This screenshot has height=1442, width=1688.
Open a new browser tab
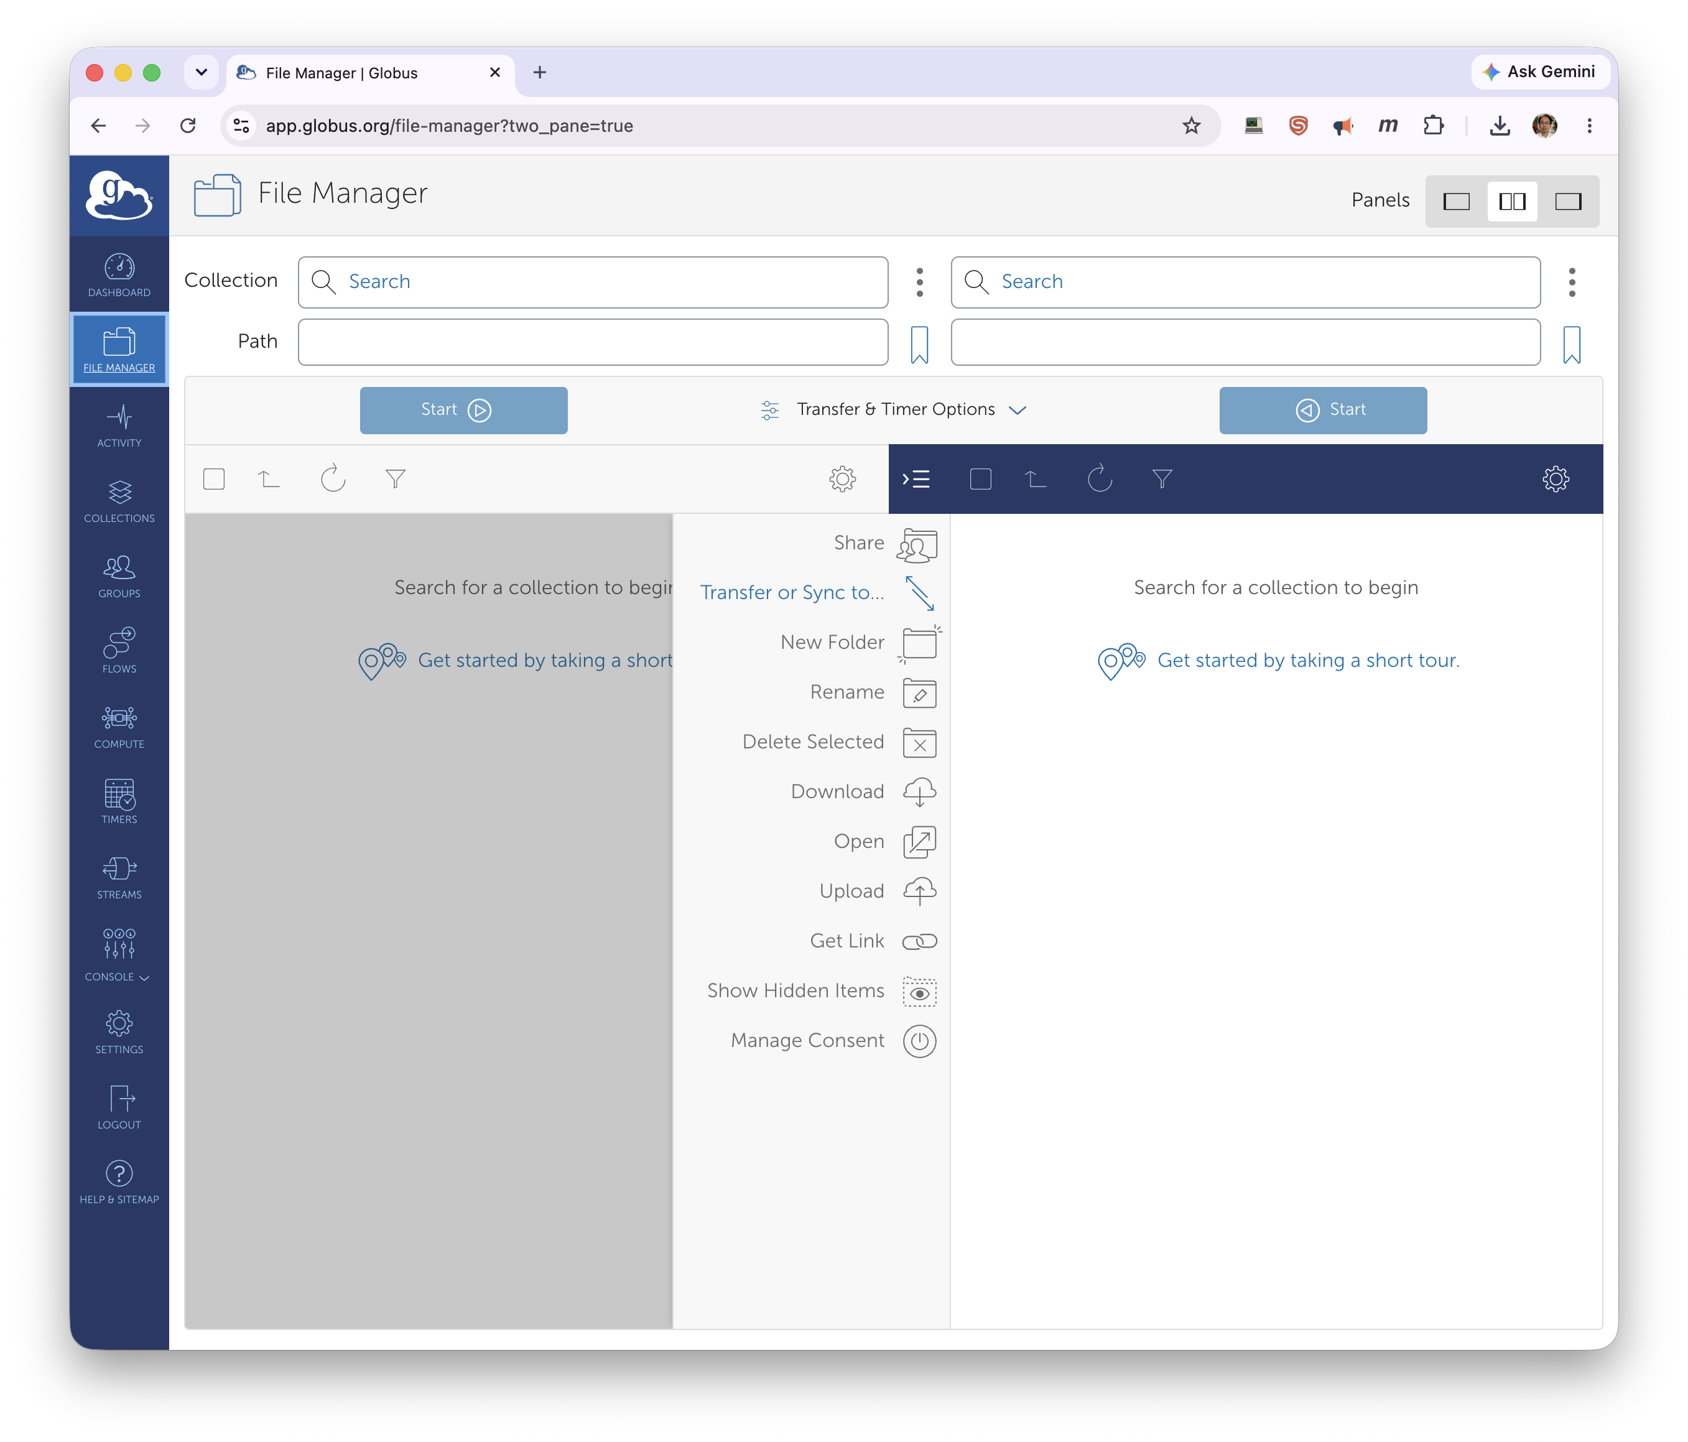[x=539, y=73]
